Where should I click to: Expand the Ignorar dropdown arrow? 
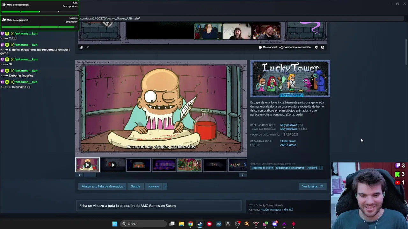[x=165, y=186]
